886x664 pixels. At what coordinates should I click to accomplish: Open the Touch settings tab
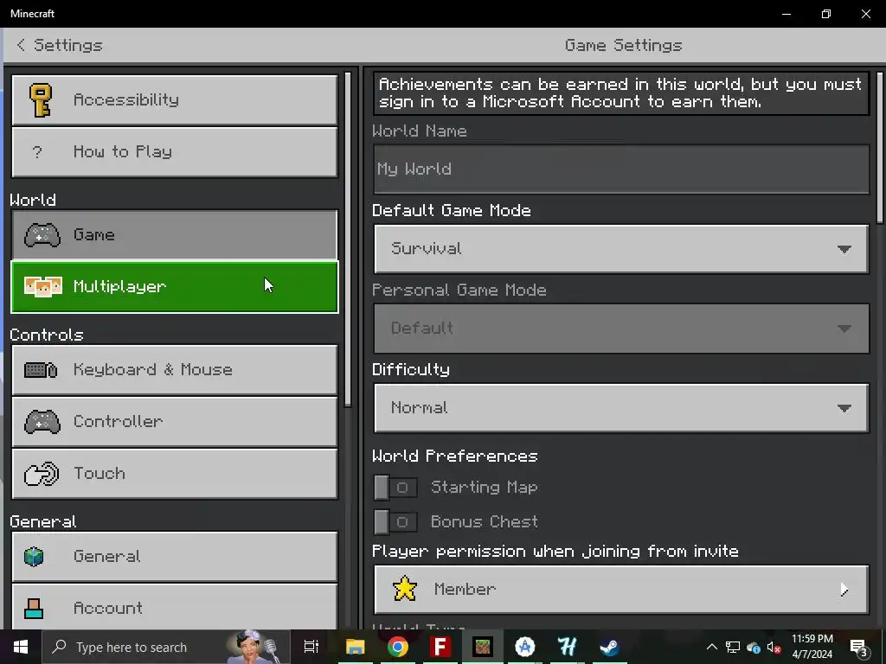(175, 474)
